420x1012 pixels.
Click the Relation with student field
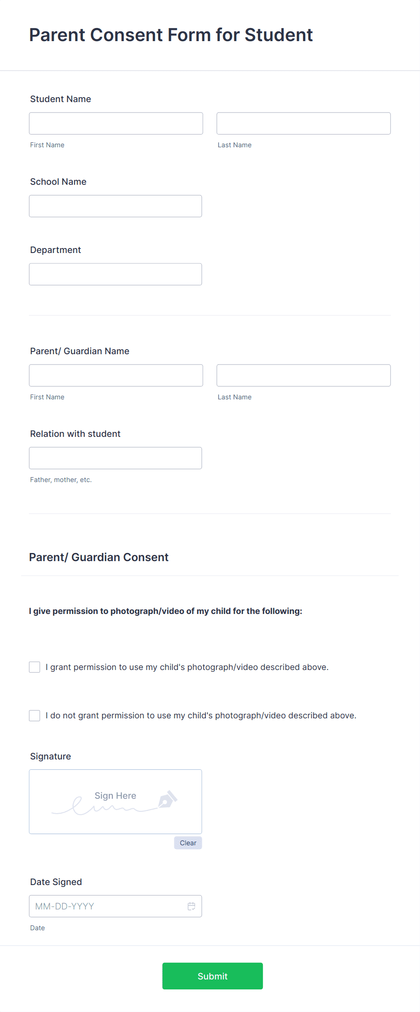coord(116,458)
